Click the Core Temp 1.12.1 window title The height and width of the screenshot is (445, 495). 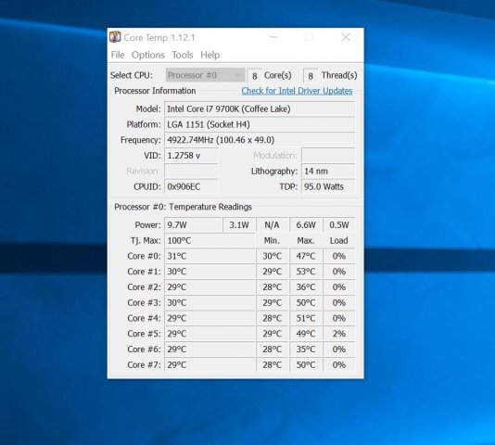[x=159, y=38]
